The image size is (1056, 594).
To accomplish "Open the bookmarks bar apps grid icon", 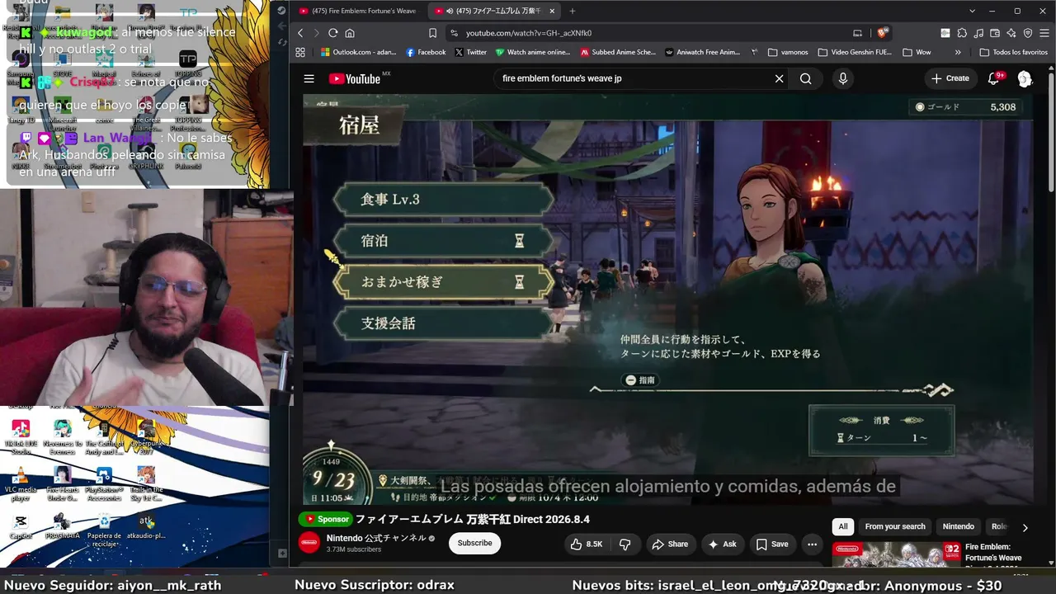I will point(300,52).
